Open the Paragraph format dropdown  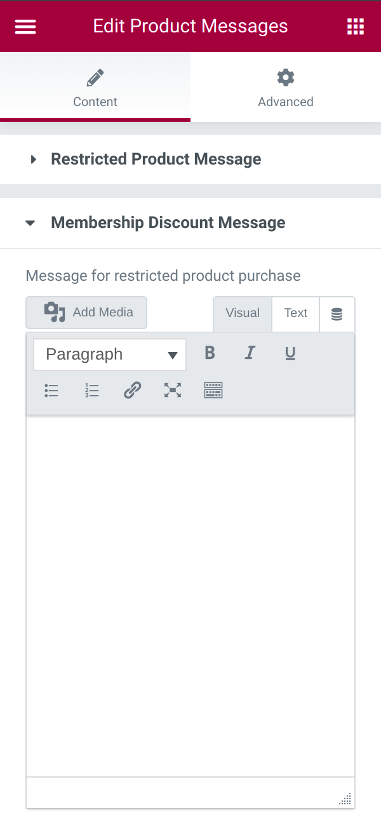pyautogui.click(x=110, y=354)
